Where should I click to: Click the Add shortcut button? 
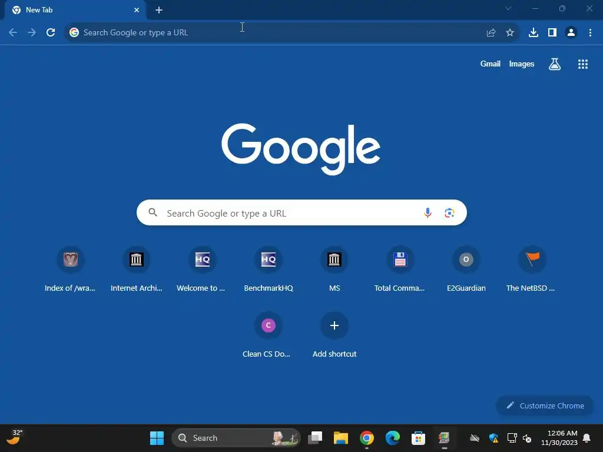point(334,336)
